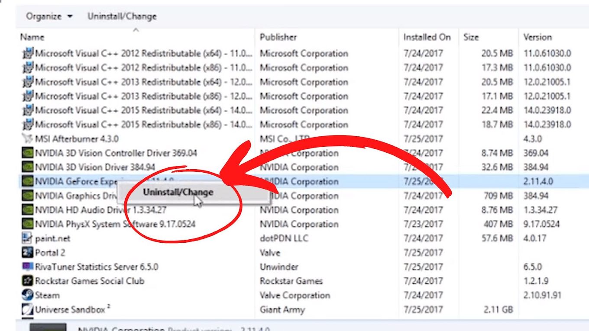
Task: Click the NVIDIA 3D Vision Controller Driver icon
Action: pos(28,153)
